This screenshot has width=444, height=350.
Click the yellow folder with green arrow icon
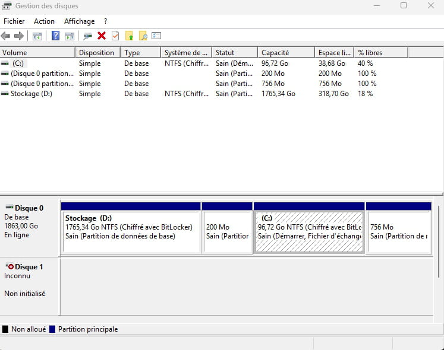click(129, 36)
